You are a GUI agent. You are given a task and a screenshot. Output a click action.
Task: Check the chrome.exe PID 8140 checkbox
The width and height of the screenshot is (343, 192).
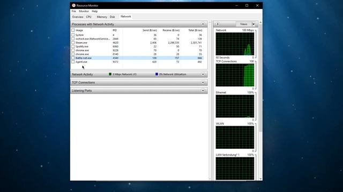(x=73, y=54)
